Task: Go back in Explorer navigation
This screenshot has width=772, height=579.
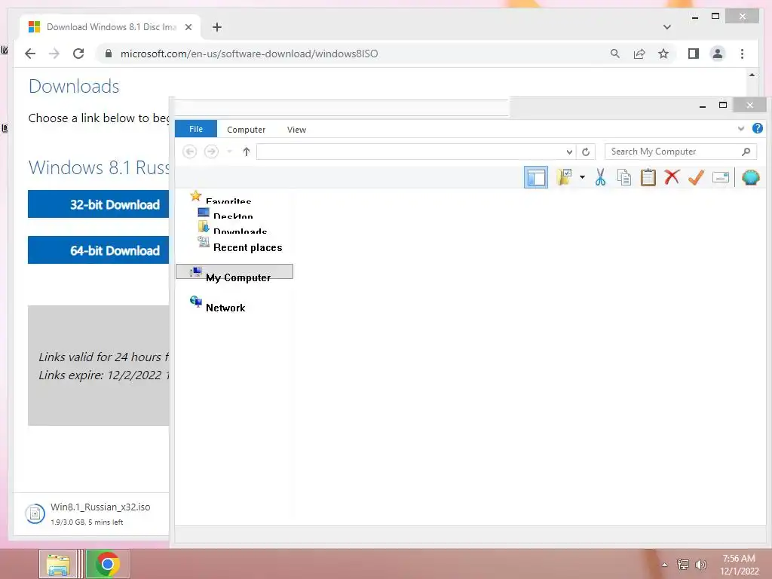Action: (x=189, y=151)
